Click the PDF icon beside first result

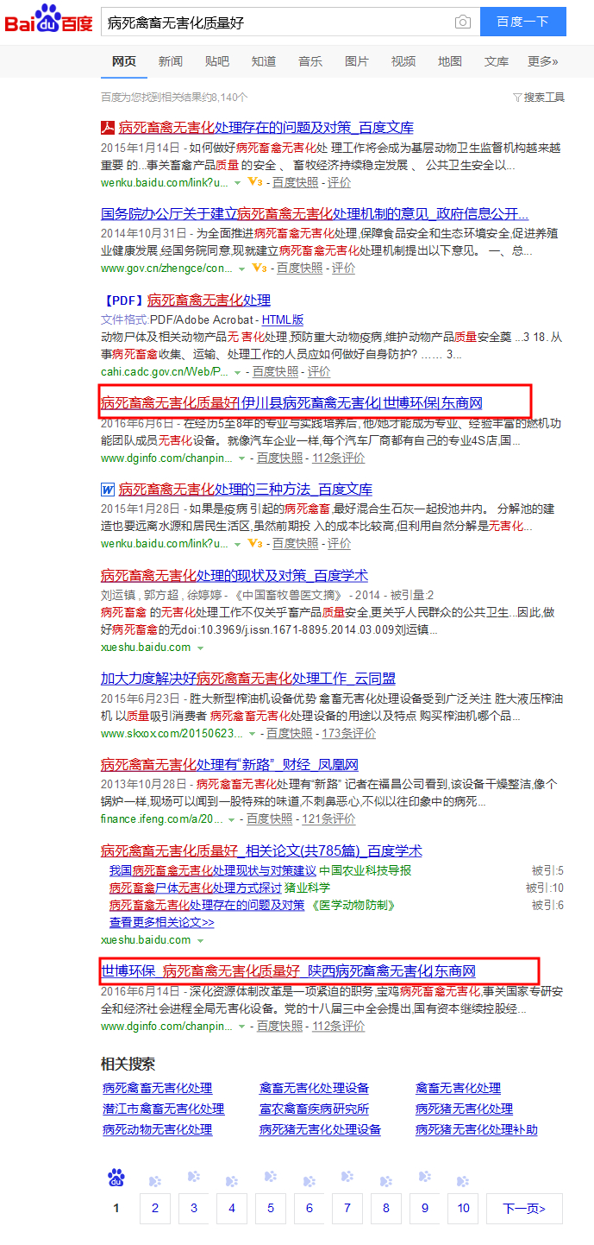click(x=108, y=128)
